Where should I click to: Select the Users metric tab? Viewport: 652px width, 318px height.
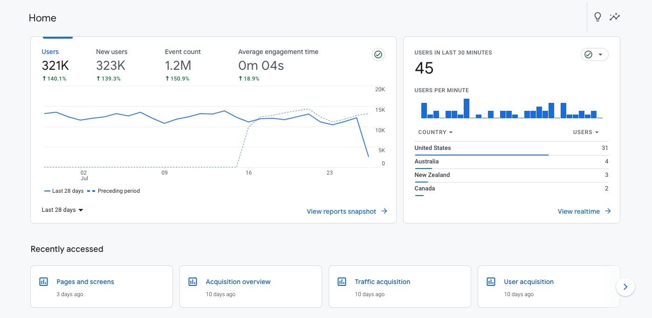54,65
